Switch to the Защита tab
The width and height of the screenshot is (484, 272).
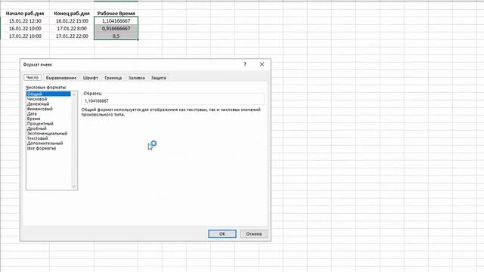coord(159,78)
